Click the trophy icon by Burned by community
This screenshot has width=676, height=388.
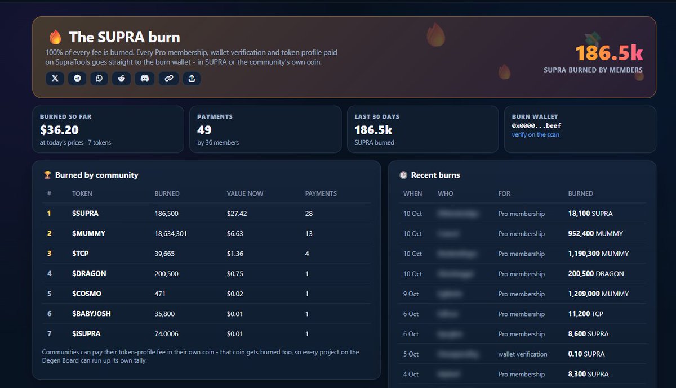click(47, 175)
